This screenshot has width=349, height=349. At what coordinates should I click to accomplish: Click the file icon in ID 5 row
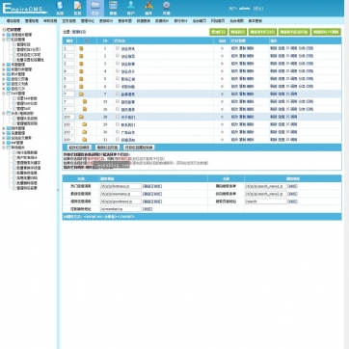click(81, 79)
